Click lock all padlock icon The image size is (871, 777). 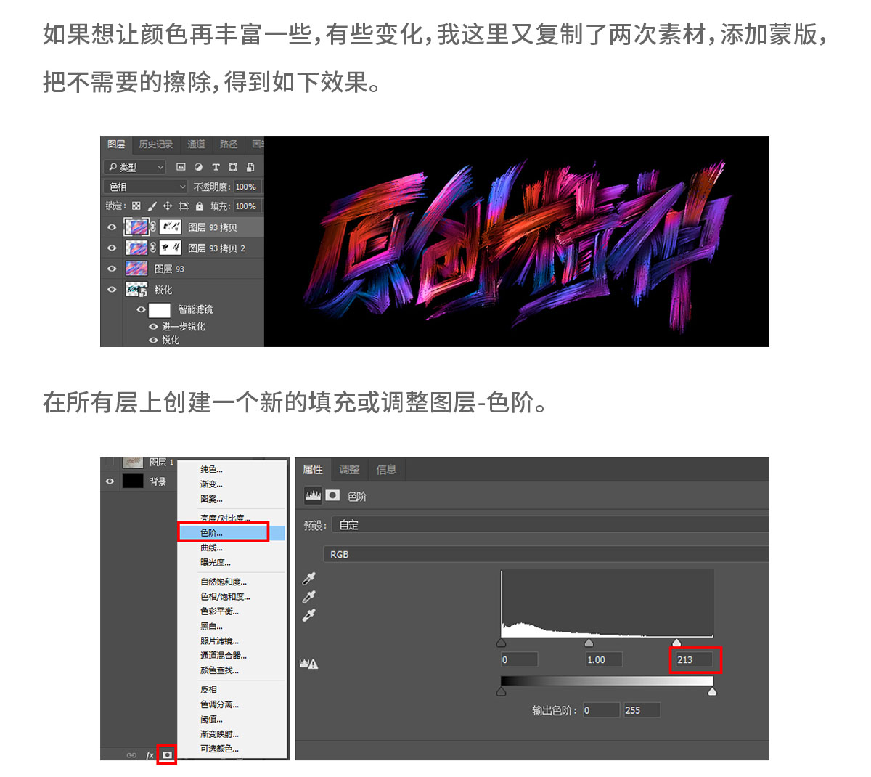coord(200,206)
